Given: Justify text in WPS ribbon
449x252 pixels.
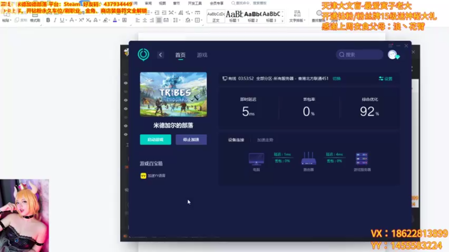Looking at the screenshot, I should (x=159, y=20).
